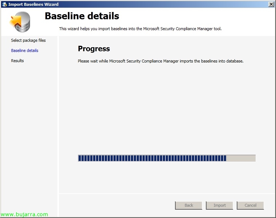This screenshot has height=218, width=276.
Task: Click the wizard icon in title bar
Action: [x=4, y=4]
